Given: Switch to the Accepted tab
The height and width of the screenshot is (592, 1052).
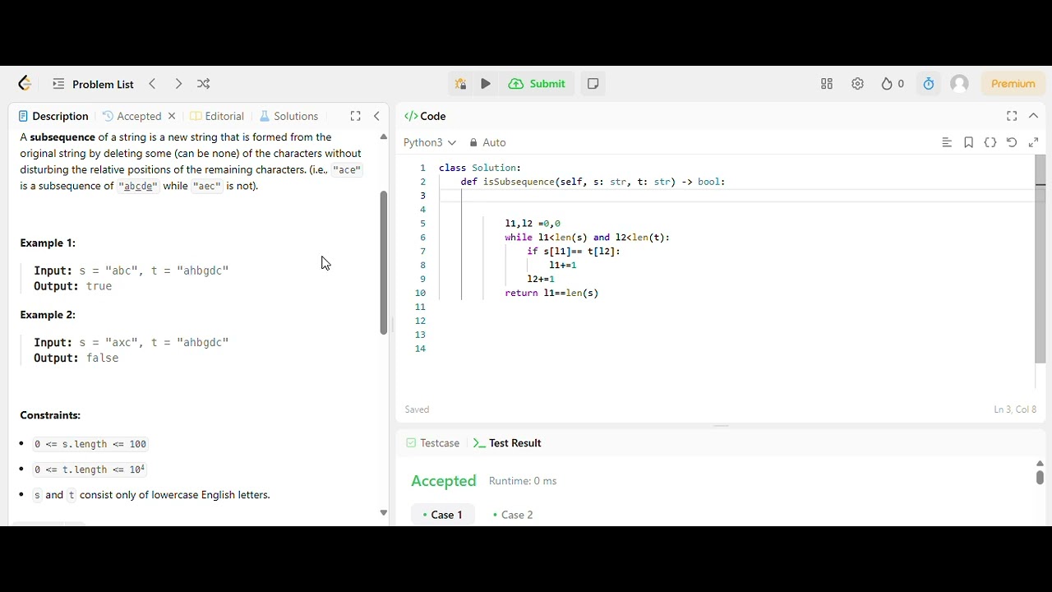Looking at the screenshot, I should pyautogui.click(x=132, y=116).
